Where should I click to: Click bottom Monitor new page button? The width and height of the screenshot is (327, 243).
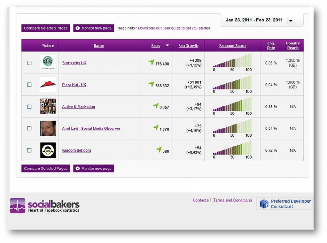click(x=94, y=169)
